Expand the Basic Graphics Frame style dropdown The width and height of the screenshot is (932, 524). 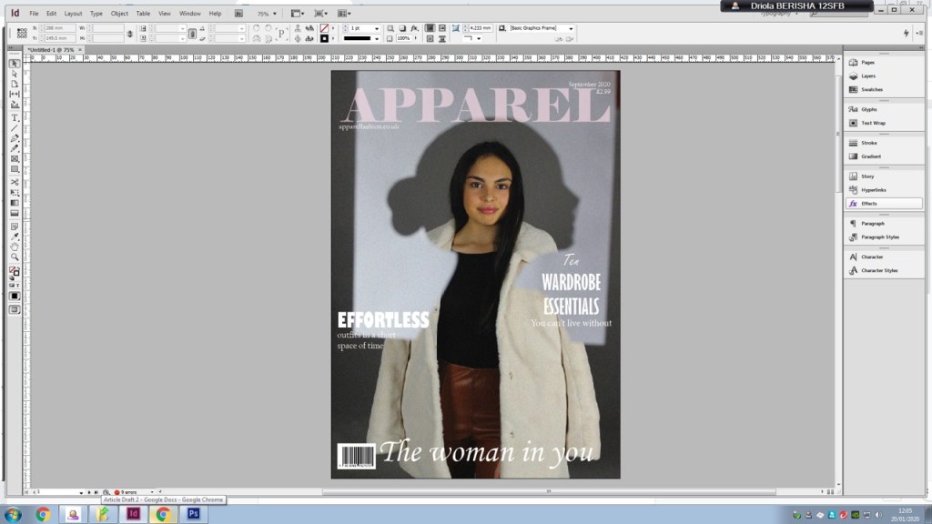pos(571,28)
